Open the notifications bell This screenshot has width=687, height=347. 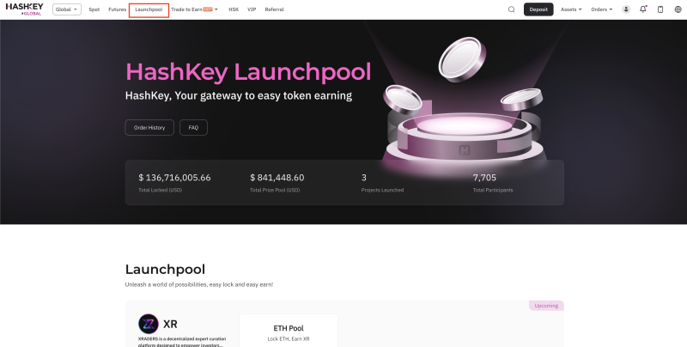click(642, 9)
